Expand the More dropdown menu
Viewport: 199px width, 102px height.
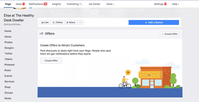110,4
